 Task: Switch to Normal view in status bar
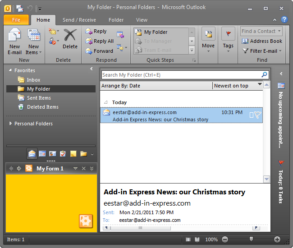188,239
